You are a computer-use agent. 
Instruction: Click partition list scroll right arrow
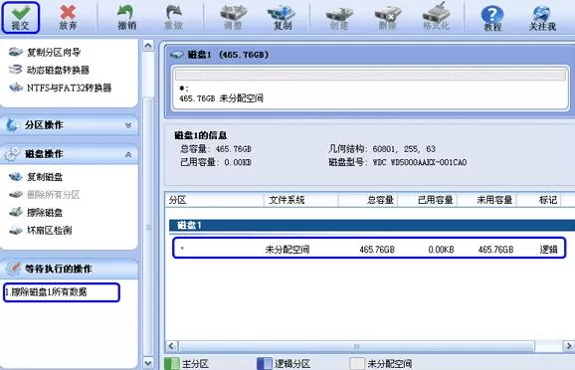(569, 346)
